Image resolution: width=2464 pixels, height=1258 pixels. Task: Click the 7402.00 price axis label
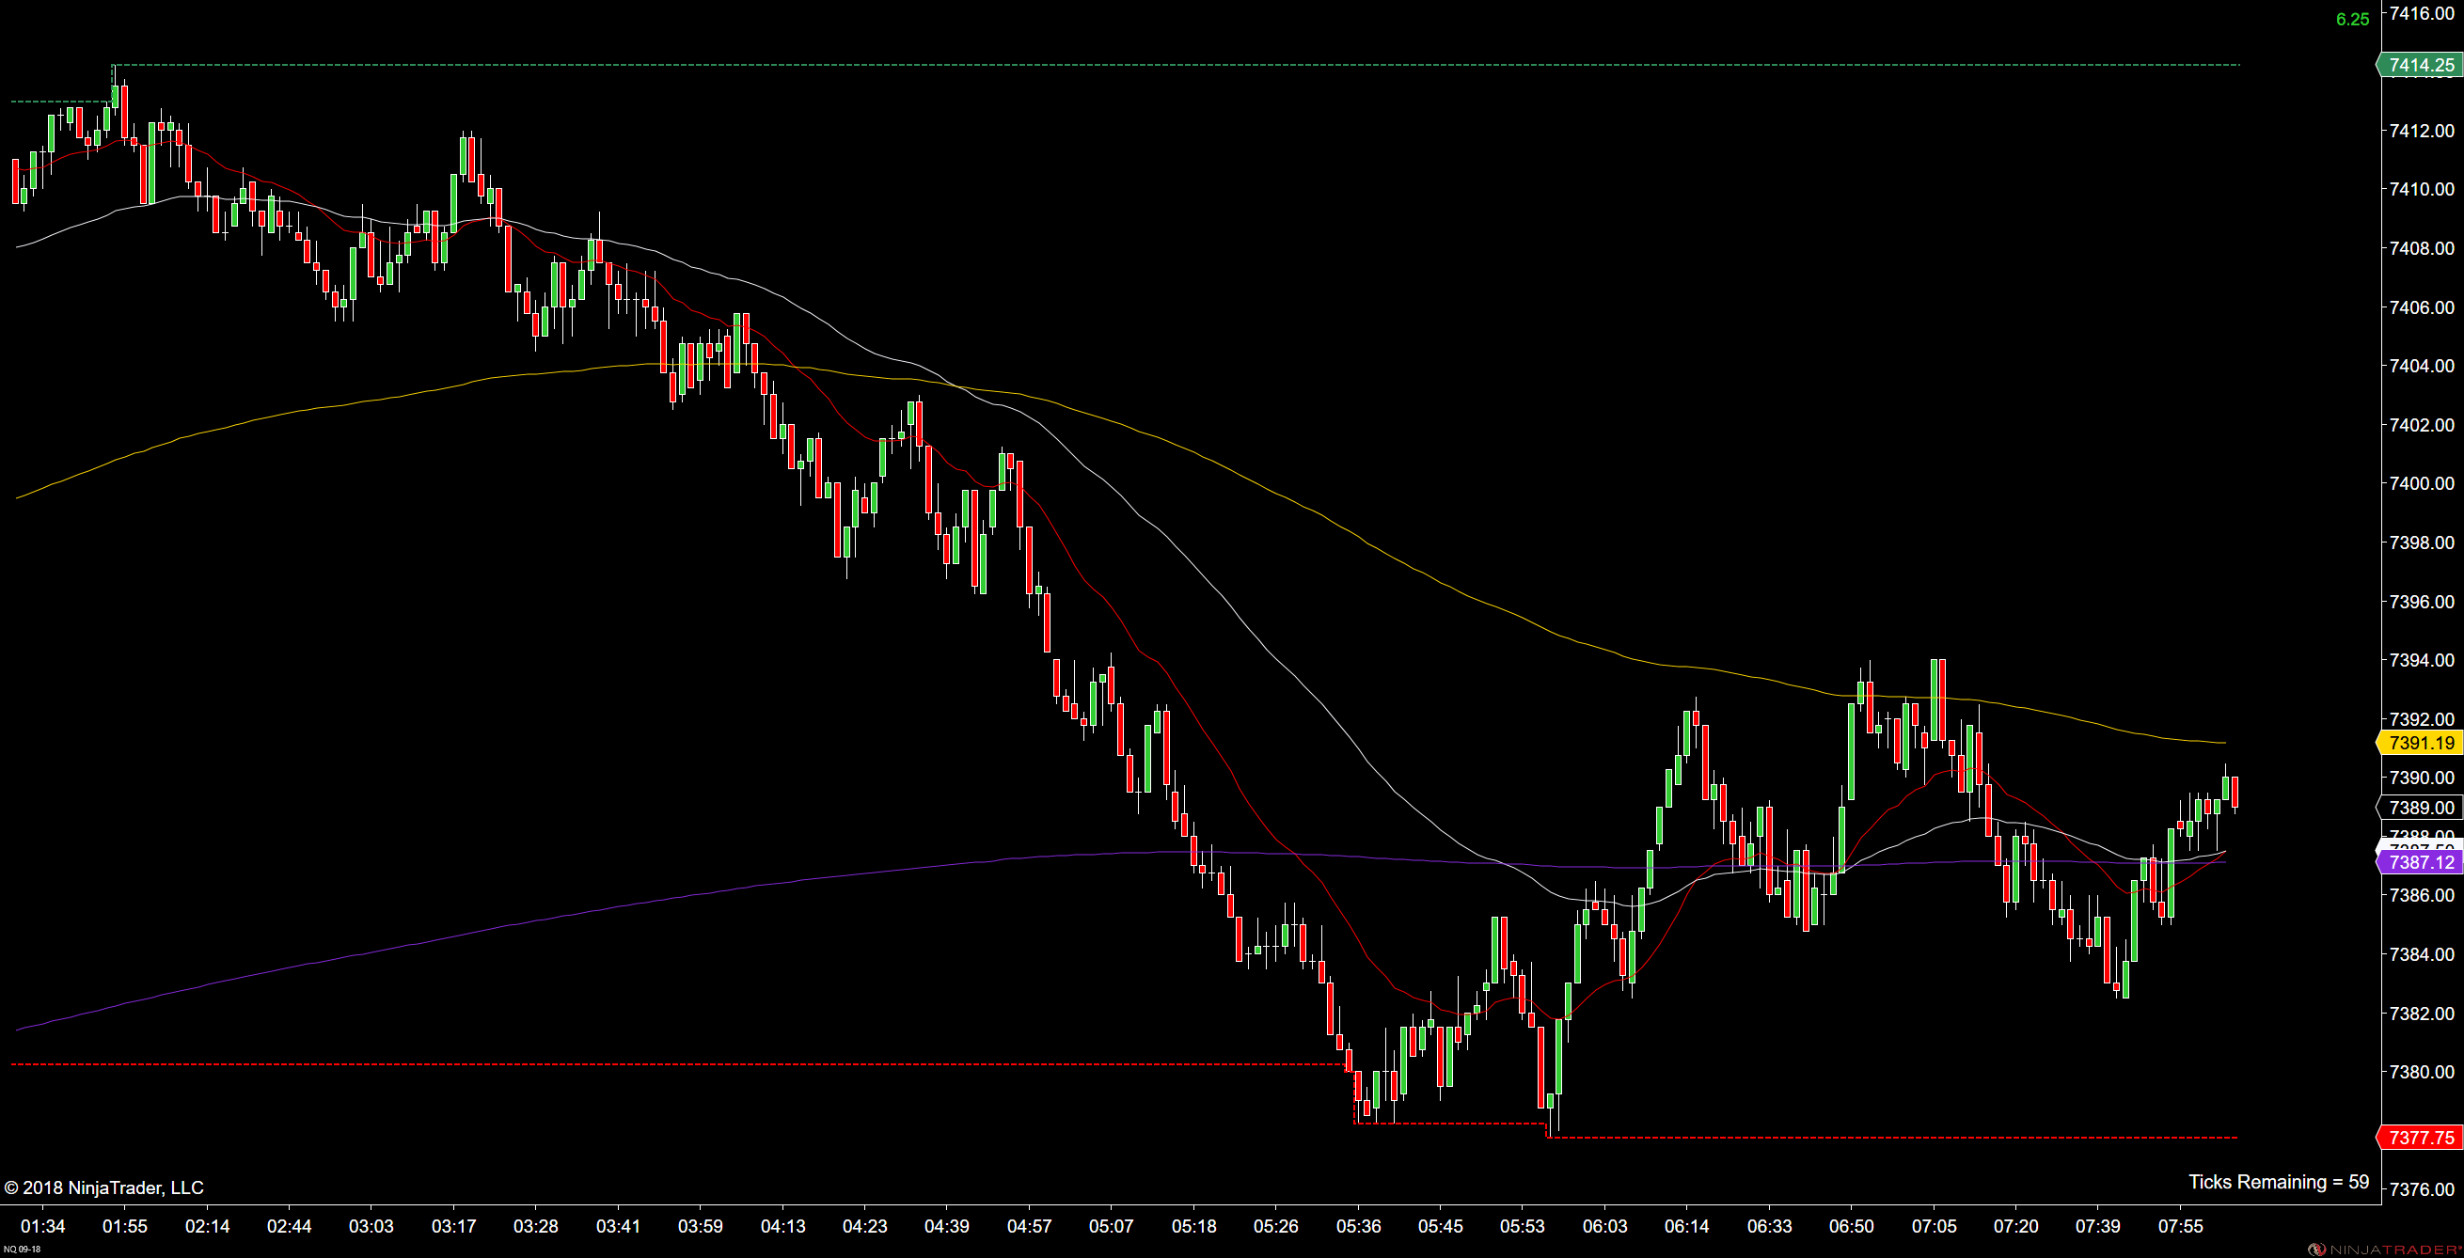(x=2422, y=425)
